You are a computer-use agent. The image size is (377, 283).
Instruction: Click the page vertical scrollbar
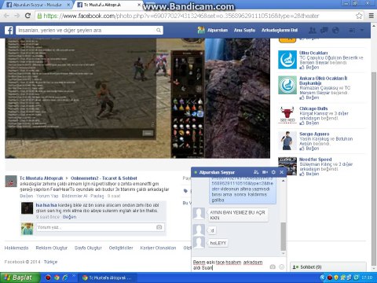[x=374, y=167]
